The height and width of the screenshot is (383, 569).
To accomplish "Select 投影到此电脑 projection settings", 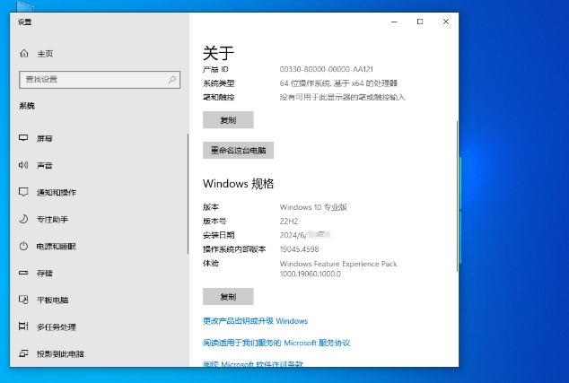I will pyautogui.click(x=60, y=354).
